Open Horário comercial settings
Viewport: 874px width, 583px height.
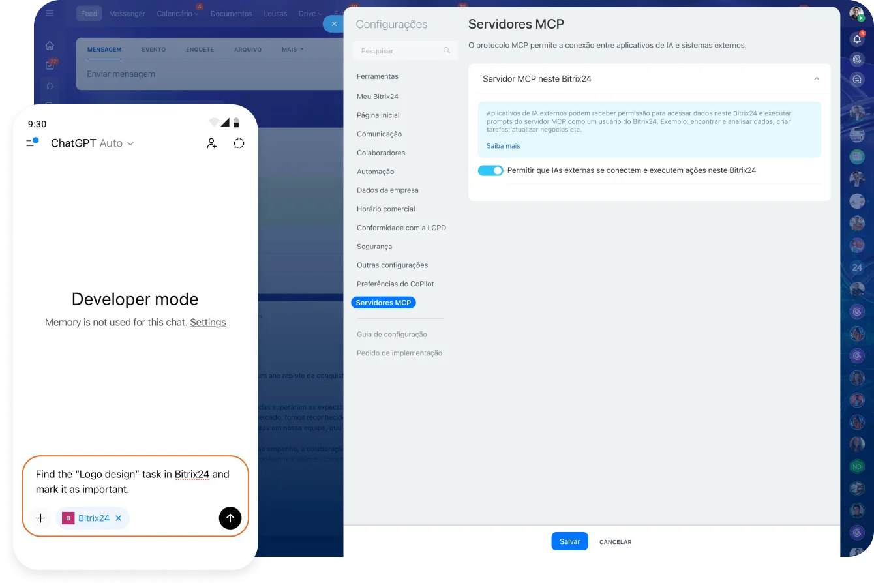coord(386,209)
